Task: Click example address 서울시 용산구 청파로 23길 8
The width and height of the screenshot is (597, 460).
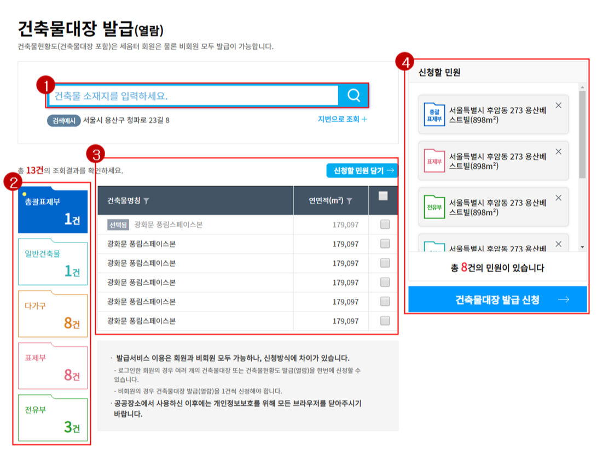Action: tap(126, 120)
